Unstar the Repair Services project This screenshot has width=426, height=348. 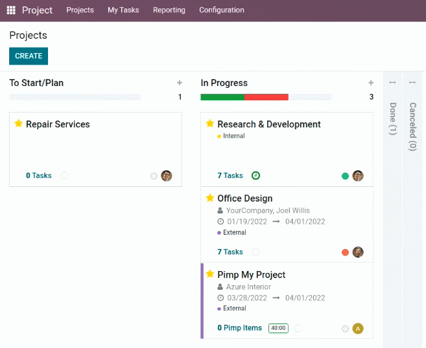(x=18, y=124)
